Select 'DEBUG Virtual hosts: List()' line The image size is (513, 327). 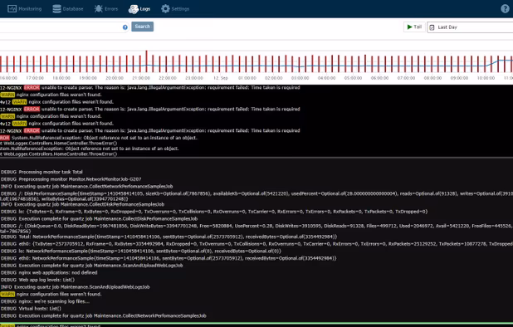[x=31, y=309]
